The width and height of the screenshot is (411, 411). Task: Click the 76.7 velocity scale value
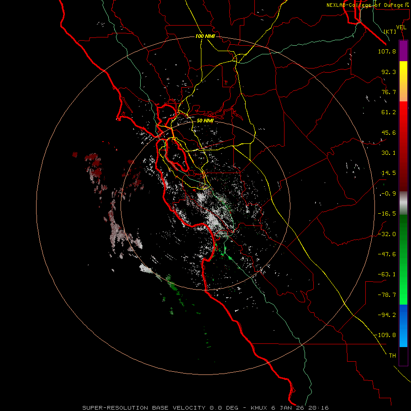389,92
